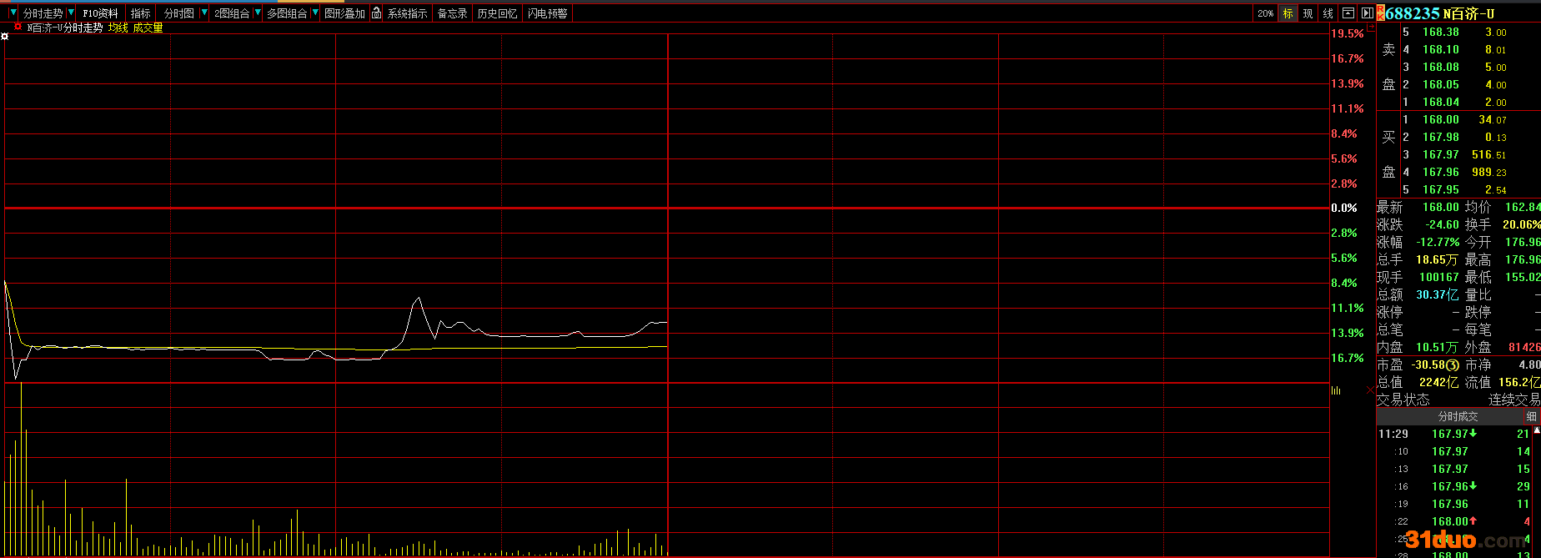Expand the 2图组合 dropdown arrow

tap(258, 13)
